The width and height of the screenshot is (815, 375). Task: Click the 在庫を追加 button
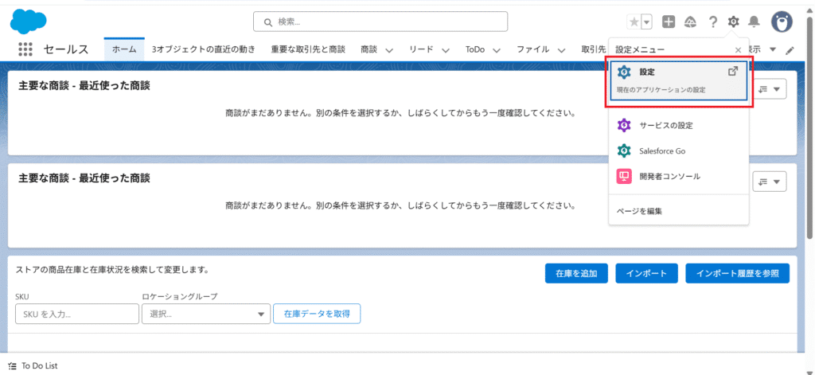tap(576, 273)
